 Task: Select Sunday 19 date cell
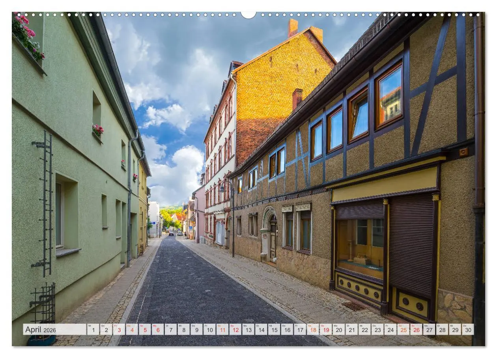326,330
